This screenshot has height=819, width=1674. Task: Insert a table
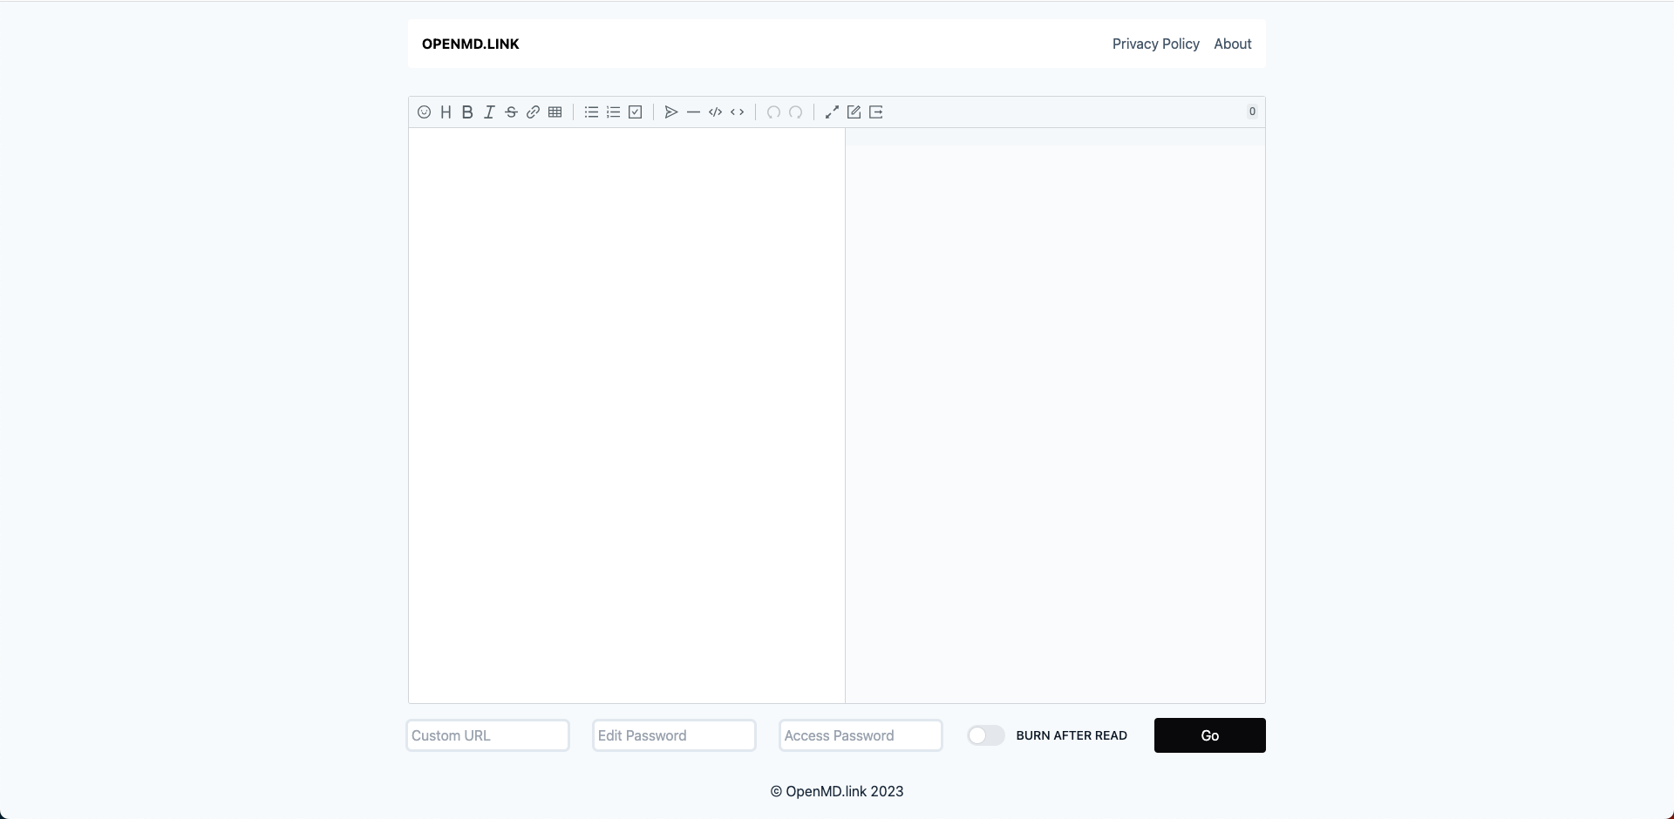555,112
